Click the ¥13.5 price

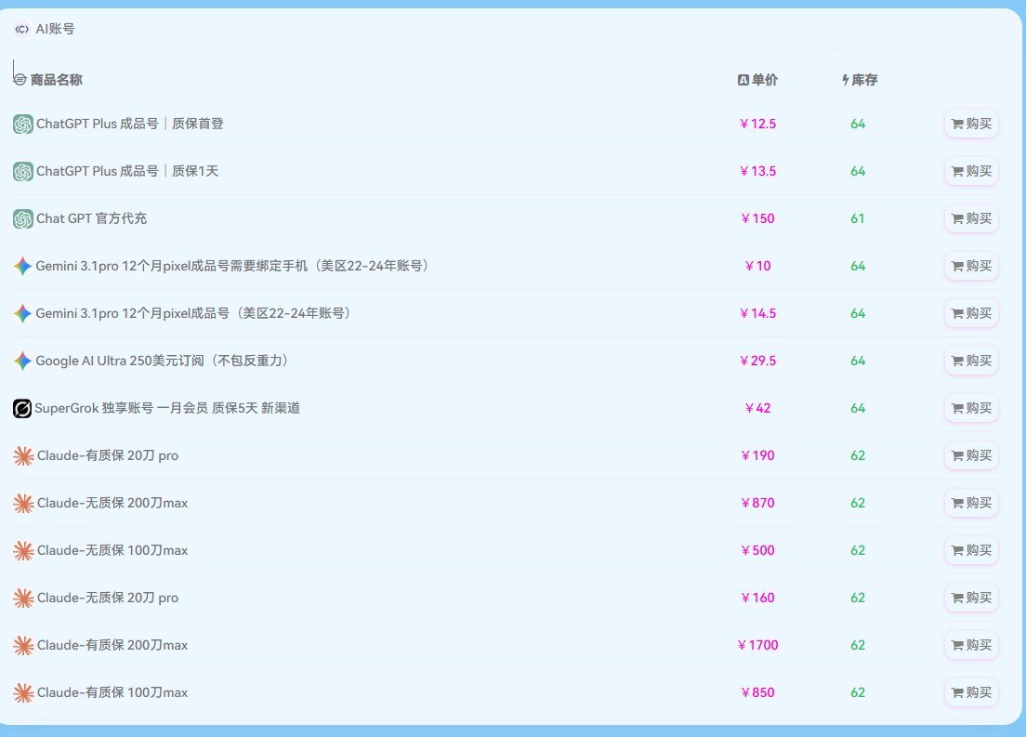[757, 171]
